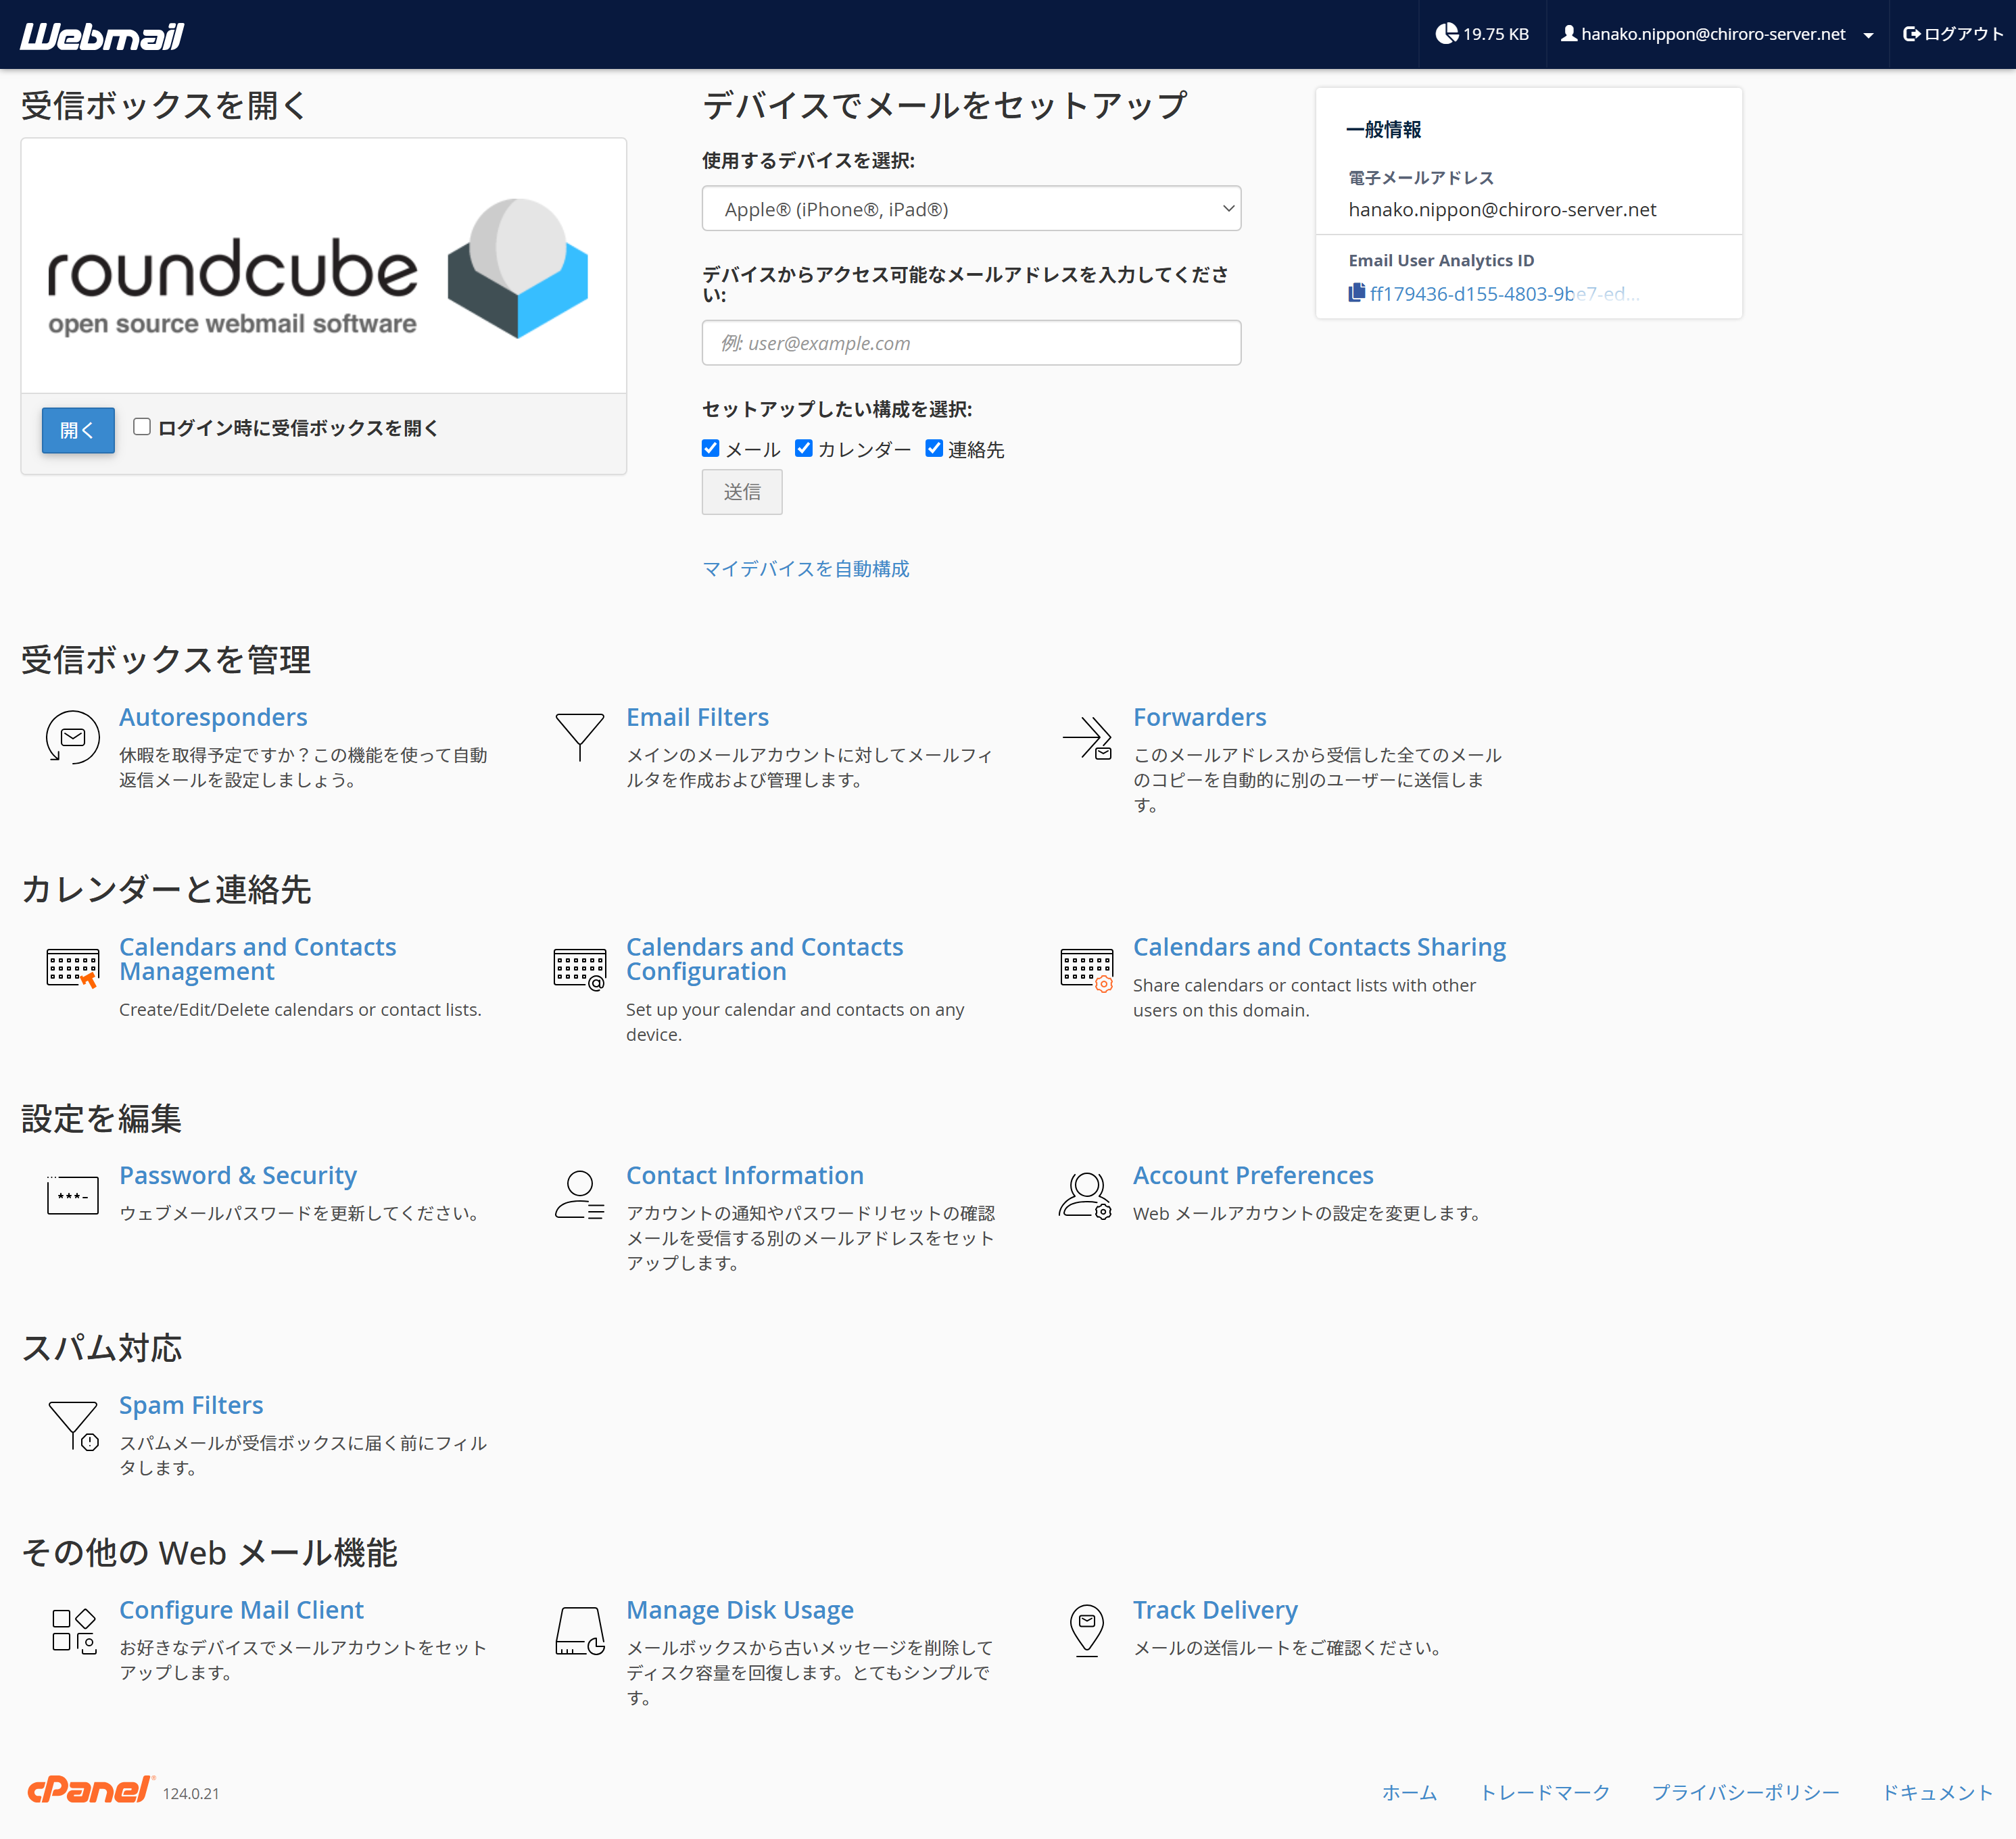The width and height of the screenshot is (2016, 1839).
Task: Open the Account Preferences link
Action: [1253, 1175]
